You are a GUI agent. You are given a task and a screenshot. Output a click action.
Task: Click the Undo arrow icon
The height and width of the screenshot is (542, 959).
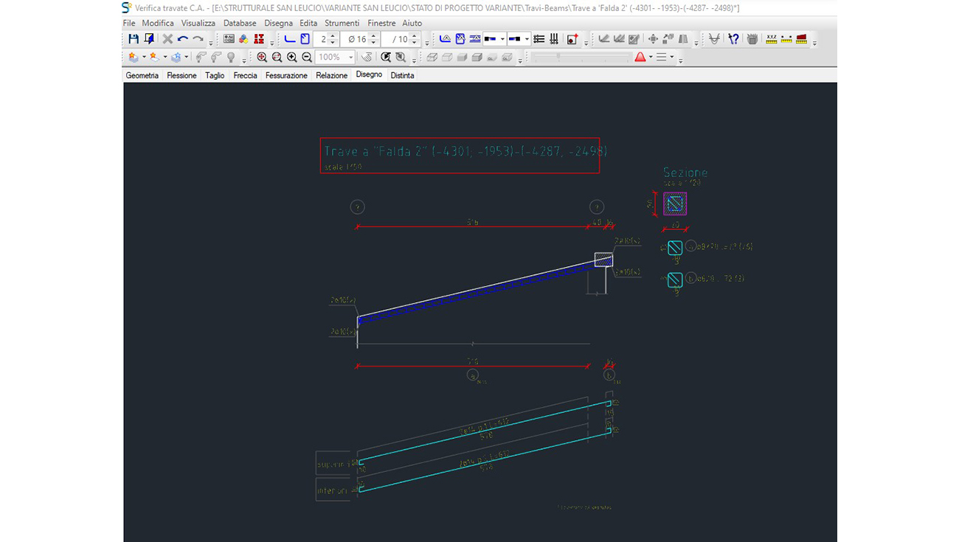[x=183, y=39]
